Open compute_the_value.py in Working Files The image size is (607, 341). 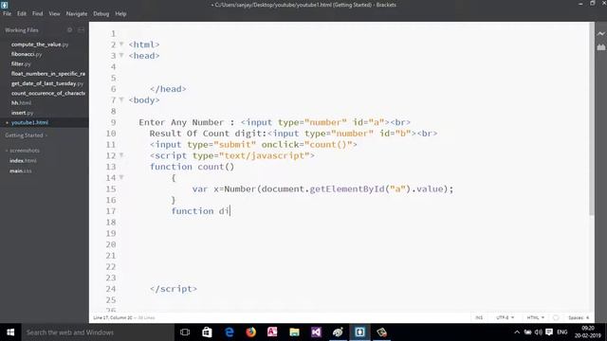pos(40,45)
